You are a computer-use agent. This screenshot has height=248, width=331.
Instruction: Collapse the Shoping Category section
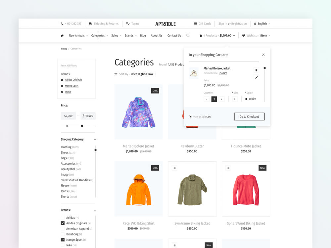95,140
